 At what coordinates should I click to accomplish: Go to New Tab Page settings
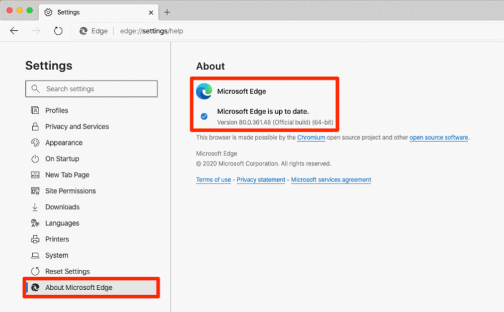click(67, 175)
